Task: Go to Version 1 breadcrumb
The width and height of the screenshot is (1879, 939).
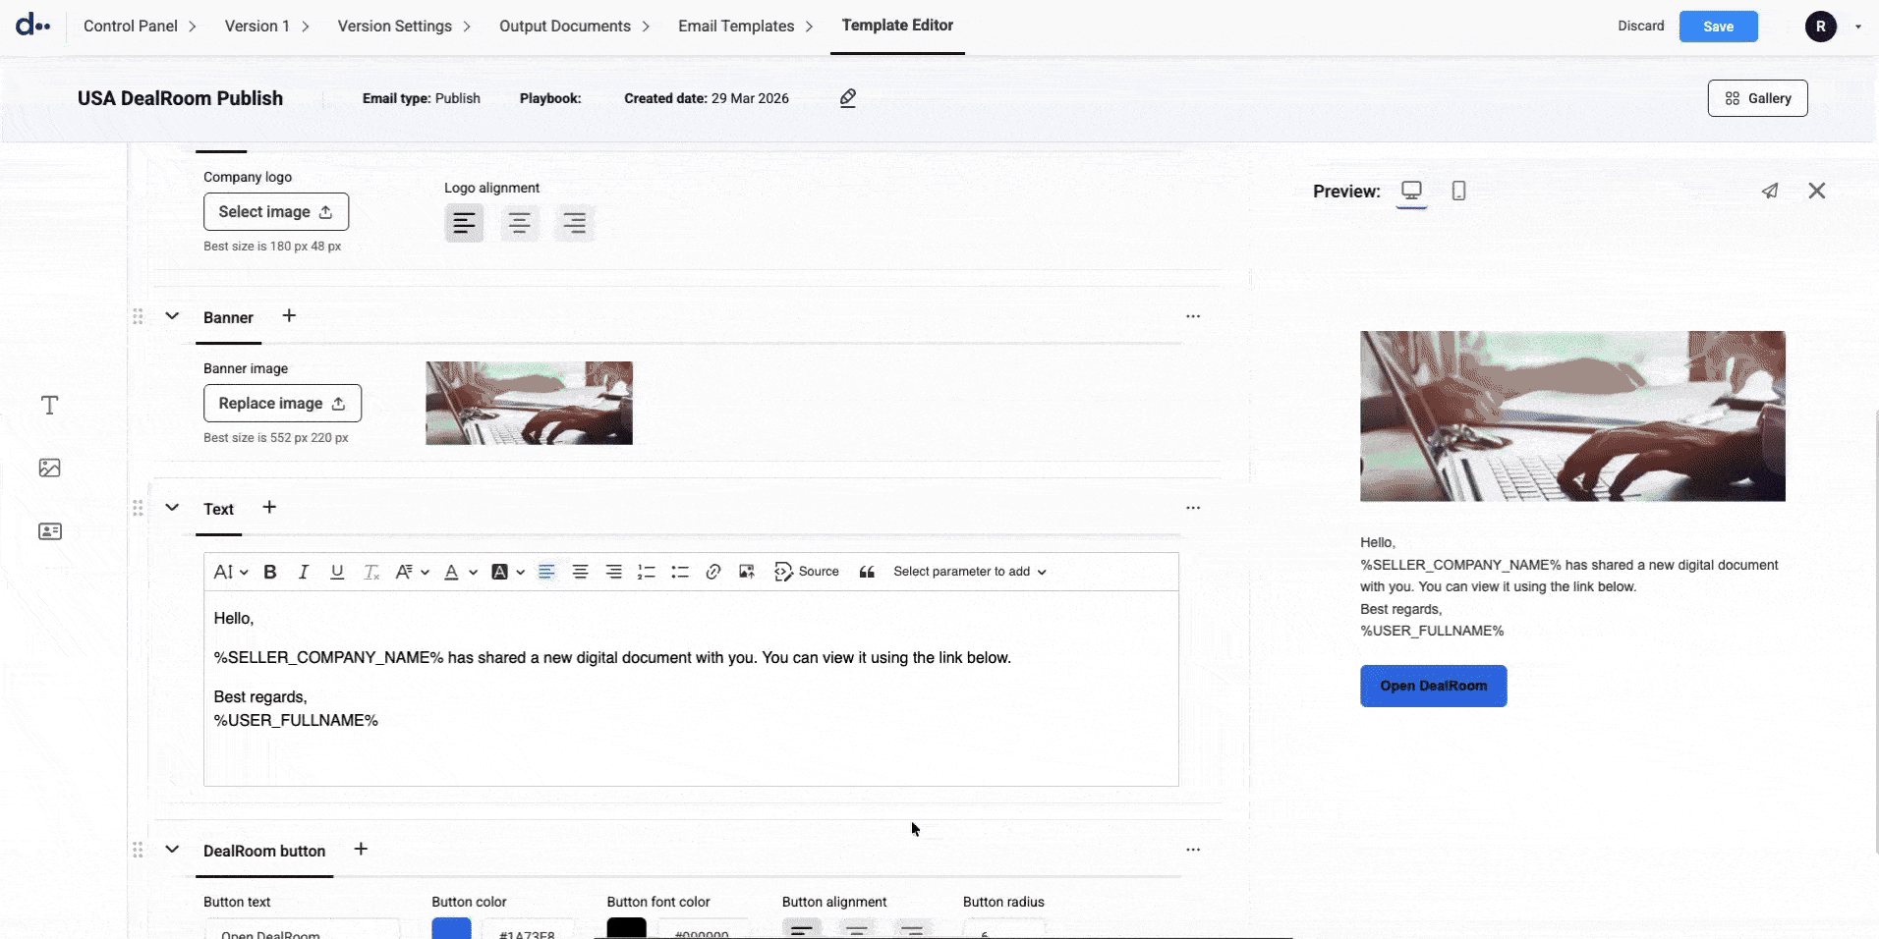Action: 256,26
